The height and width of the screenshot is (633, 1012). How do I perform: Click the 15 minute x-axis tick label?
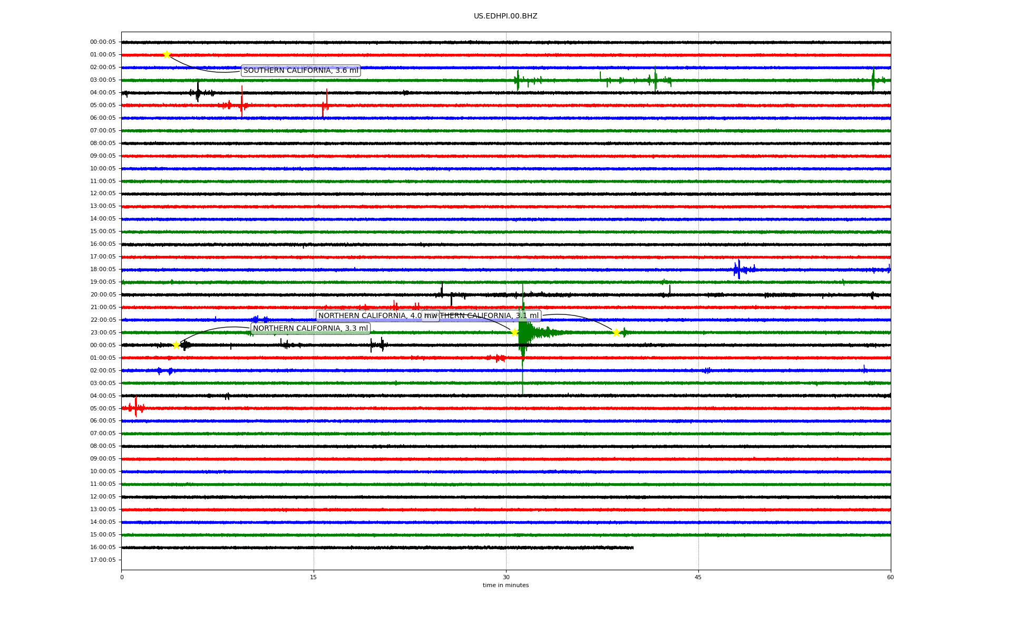314,577
